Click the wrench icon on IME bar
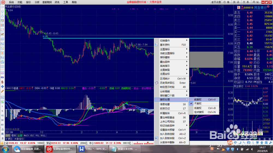The height and width of the screenshot is (153, 273). coord(270,143)
